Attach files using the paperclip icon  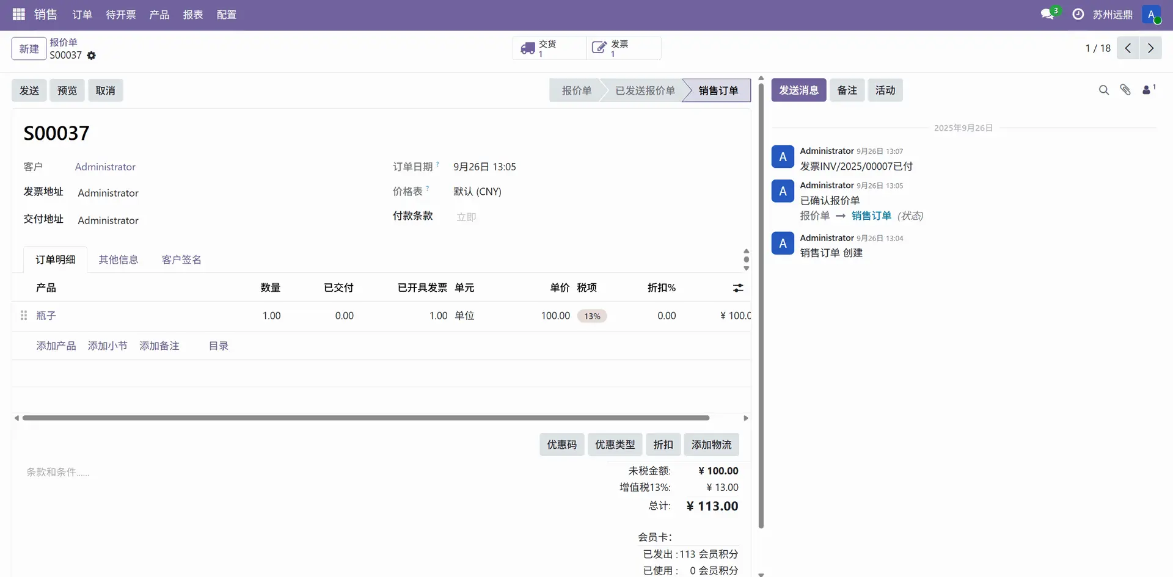1125,90
